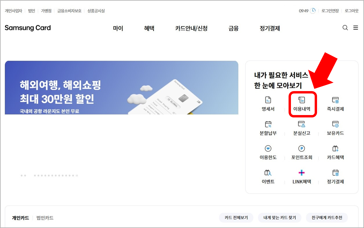Viewport: 364px width, 228px height.
Task: Click the Samsung Card logo
Action: pos(28,28)
